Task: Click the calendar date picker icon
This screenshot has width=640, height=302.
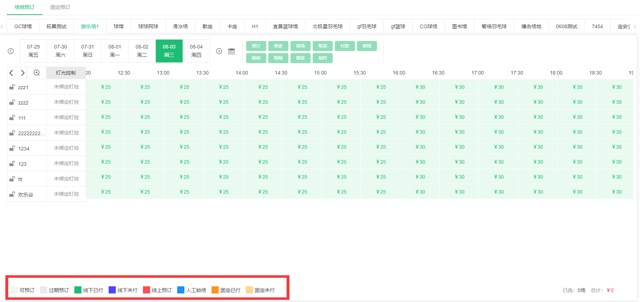Action: (232, 51)
